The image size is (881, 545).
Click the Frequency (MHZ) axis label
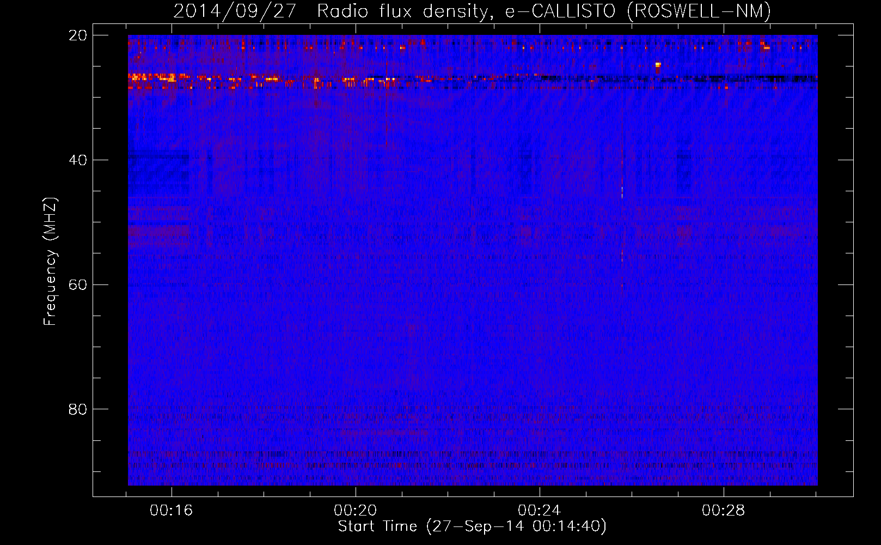tap(50, 262)
